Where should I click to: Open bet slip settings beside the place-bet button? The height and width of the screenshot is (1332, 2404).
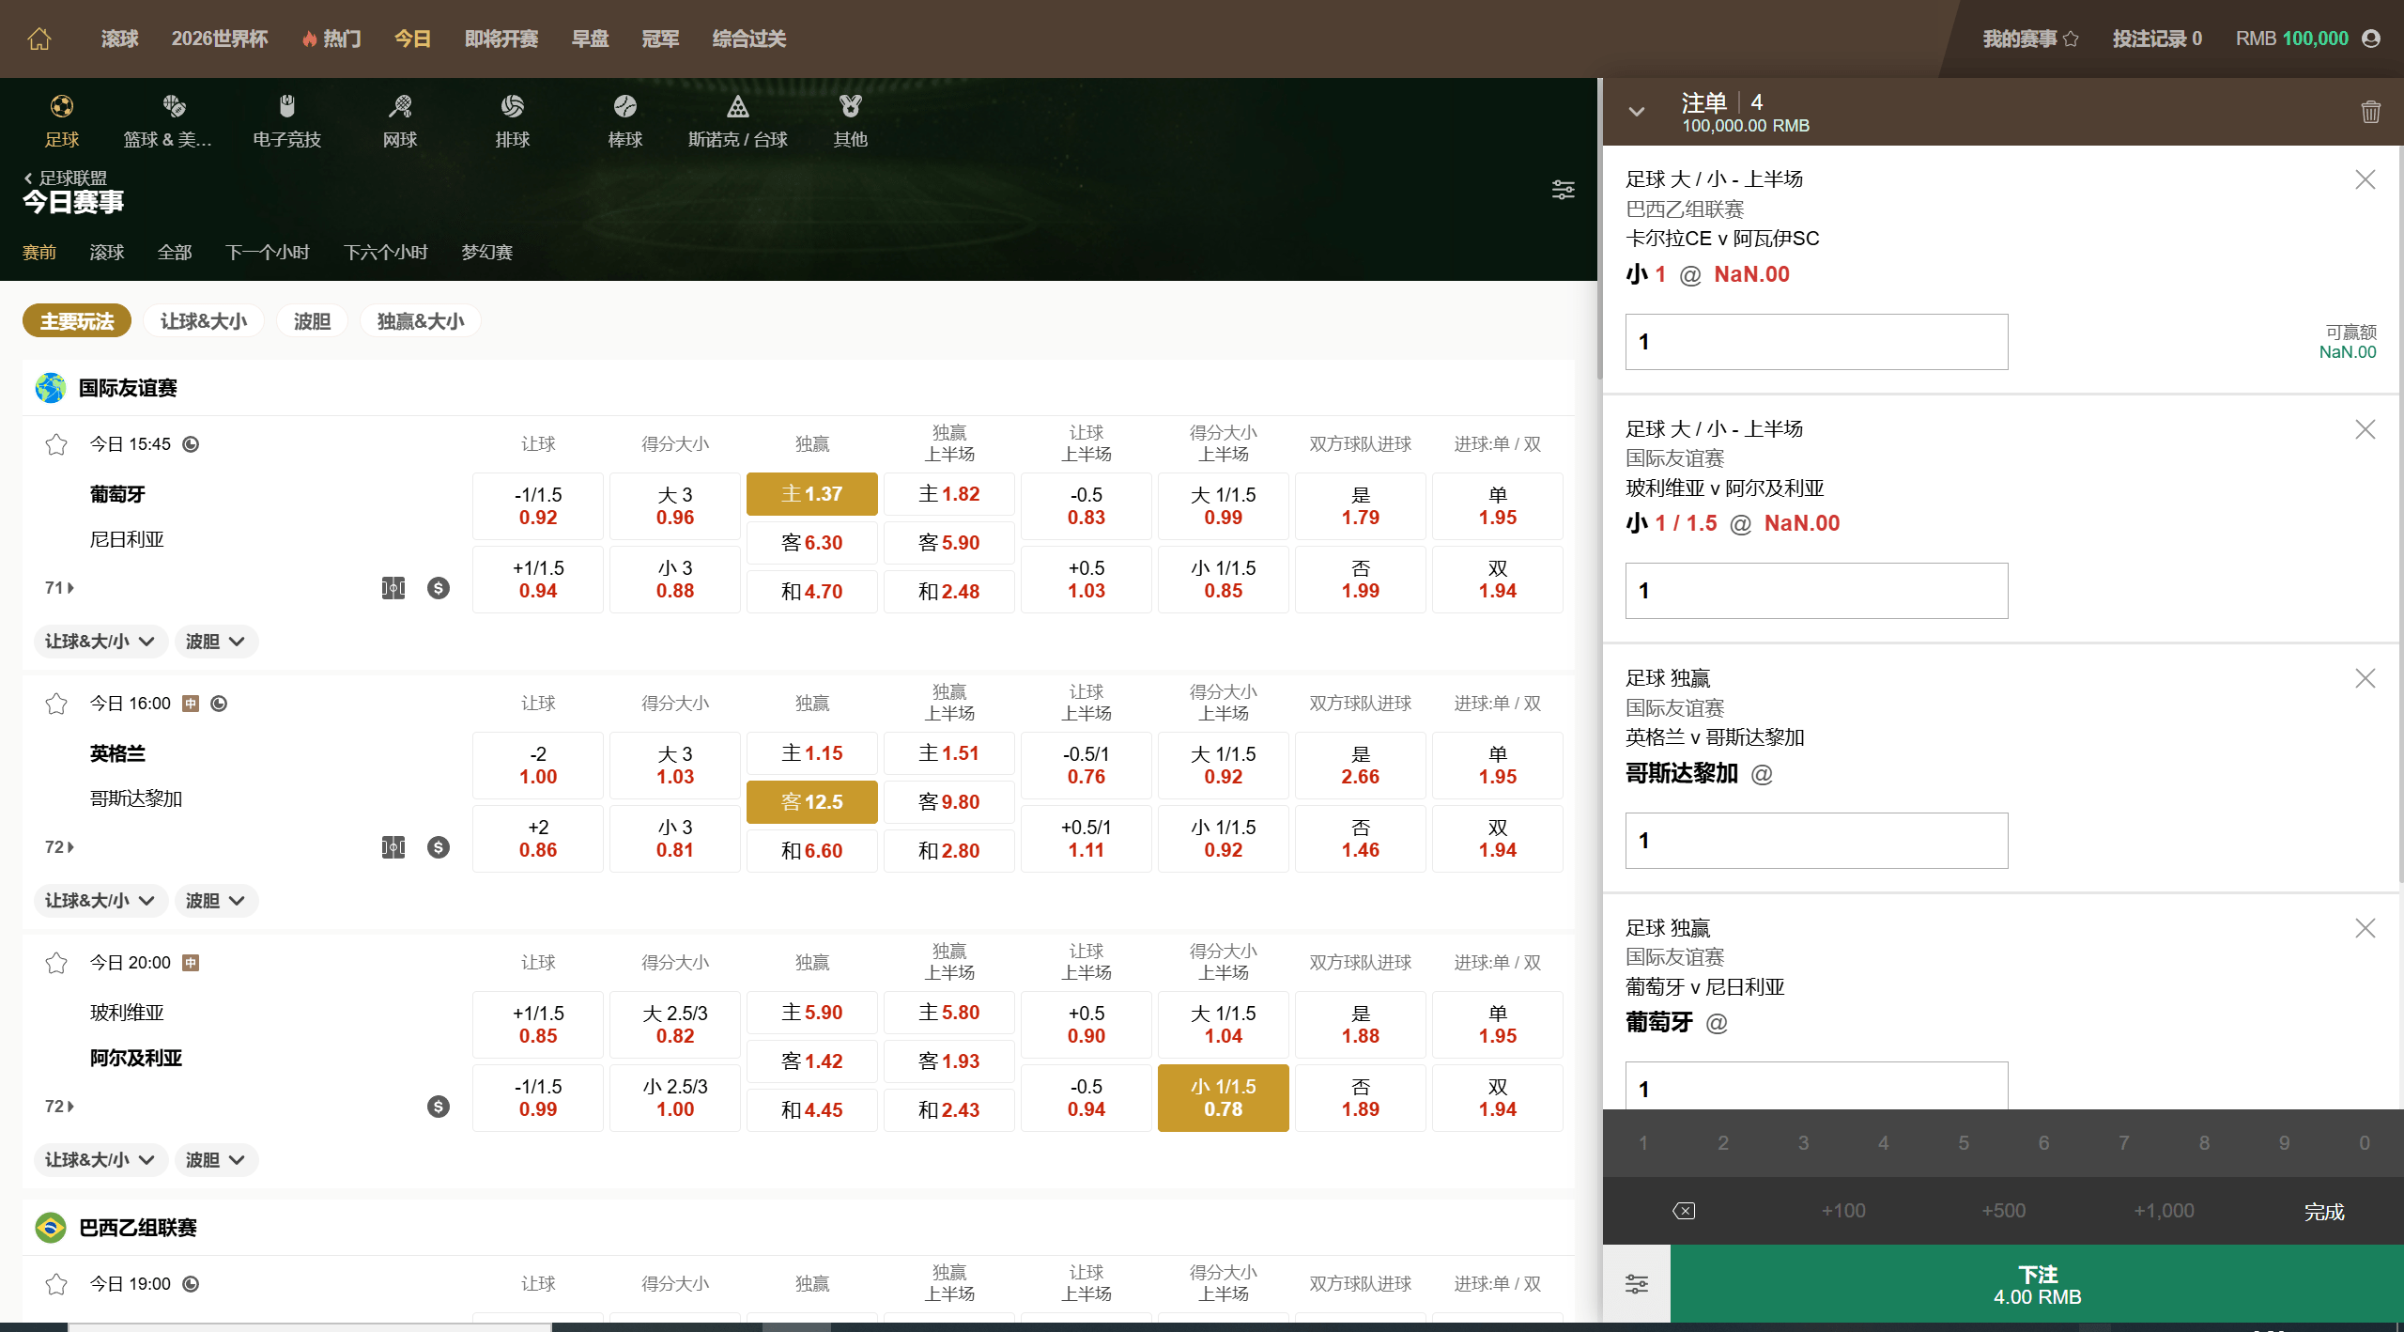tap(1637, 1284)
